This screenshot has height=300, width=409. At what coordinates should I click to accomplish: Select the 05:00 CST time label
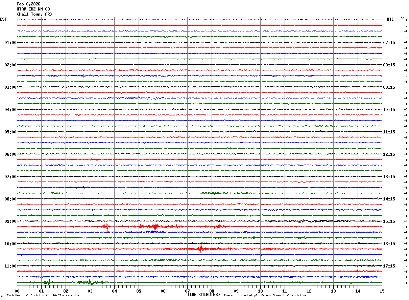coord(10,132)
